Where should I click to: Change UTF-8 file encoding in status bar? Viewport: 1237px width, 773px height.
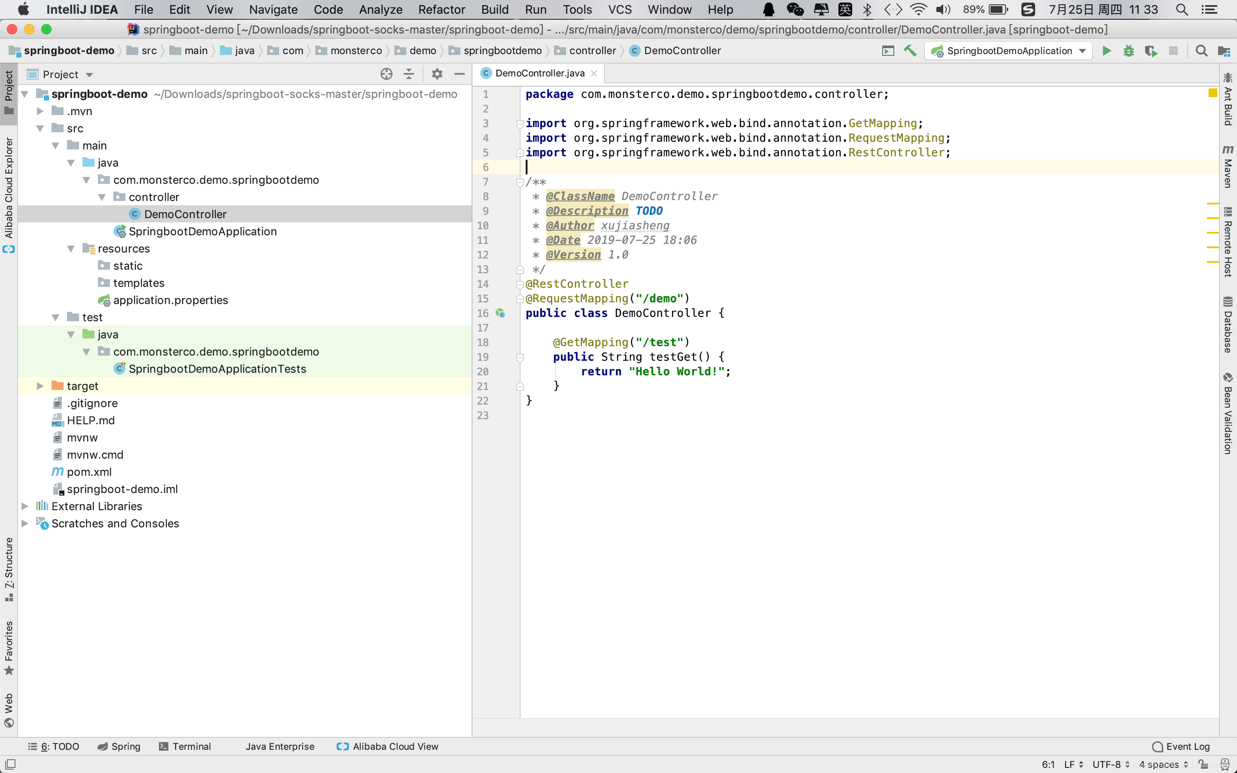click(x=1110, y=764)
